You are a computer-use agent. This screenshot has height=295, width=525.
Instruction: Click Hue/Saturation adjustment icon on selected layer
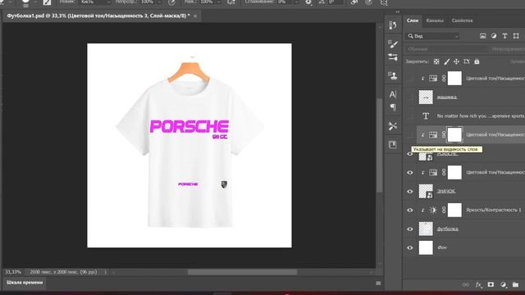433,134
